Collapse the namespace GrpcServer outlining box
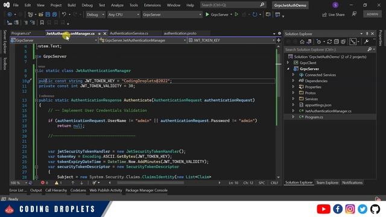This screenshot has width=386, height=217. pyautogui.click(x=36, y=56)
